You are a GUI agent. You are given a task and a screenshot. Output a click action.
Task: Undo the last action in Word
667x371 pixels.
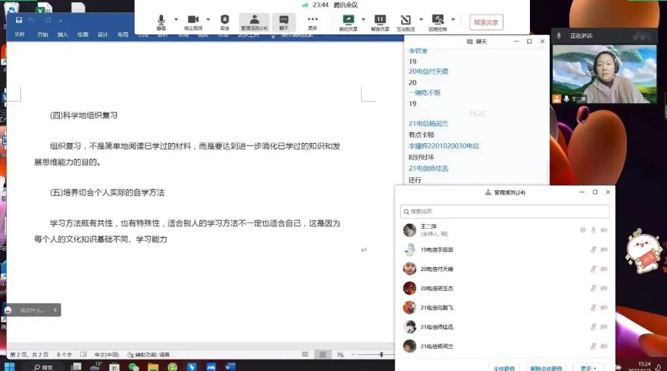click(31, 20)
